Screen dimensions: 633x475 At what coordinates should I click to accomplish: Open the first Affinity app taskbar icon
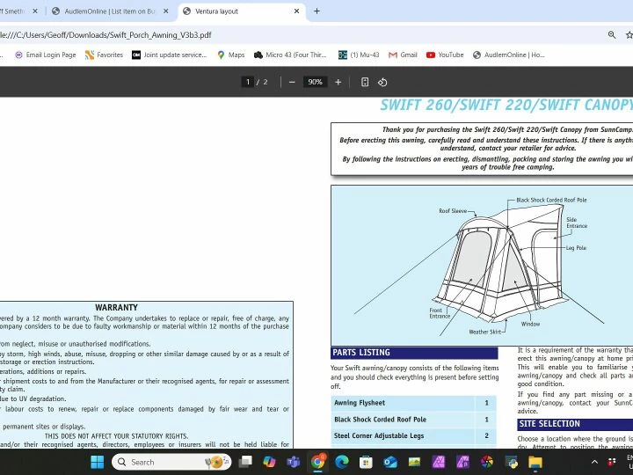pos(439,462)
